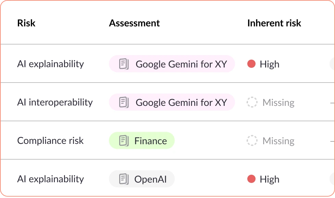Open the Finance assessment tag

pos(142,141)
